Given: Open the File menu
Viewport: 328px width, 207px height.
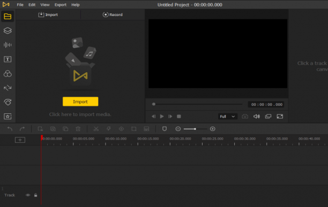Looking at the screenshot, I should pos(20,5).
